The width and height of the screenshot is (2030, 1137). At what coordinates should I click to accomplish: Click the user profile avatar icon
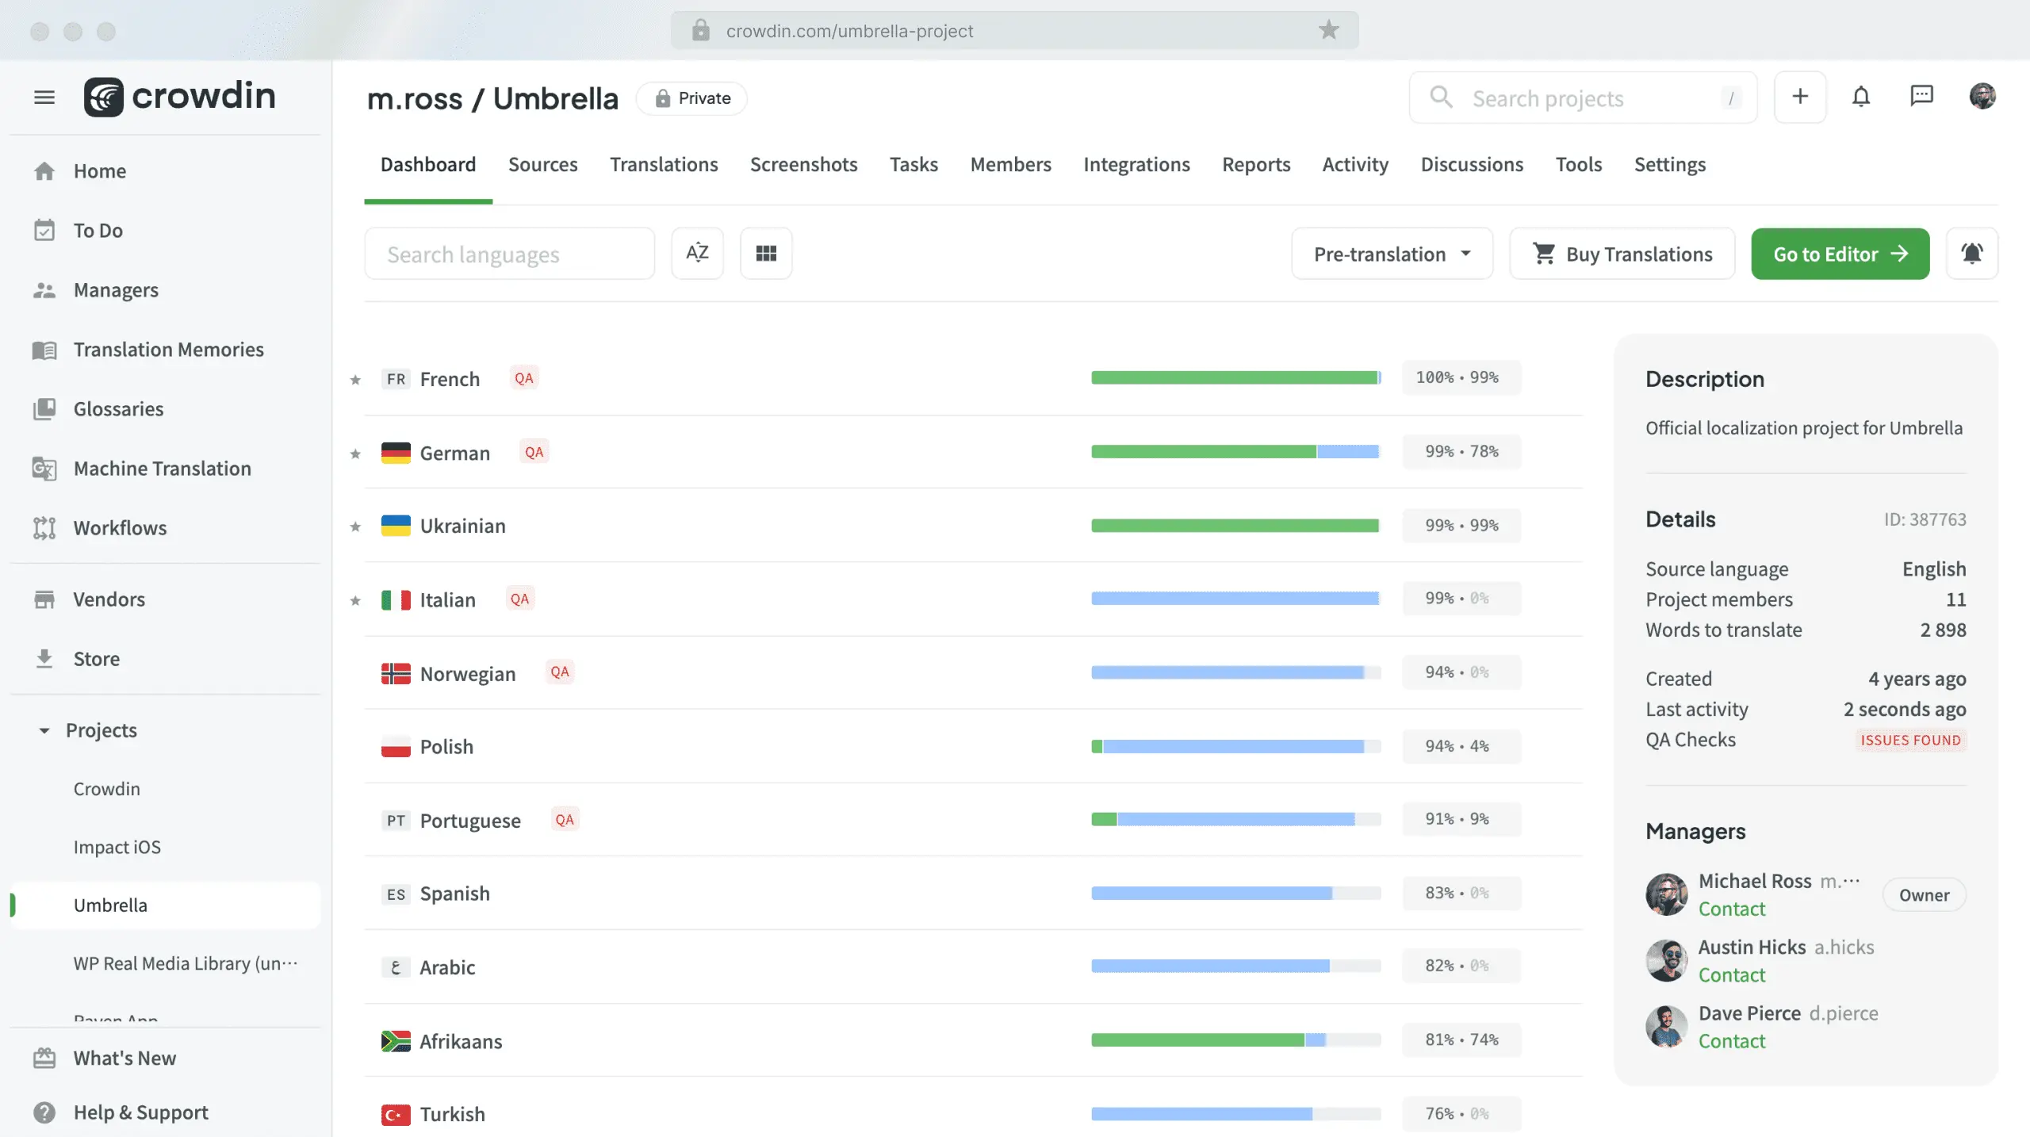[x=1982, y=96]
